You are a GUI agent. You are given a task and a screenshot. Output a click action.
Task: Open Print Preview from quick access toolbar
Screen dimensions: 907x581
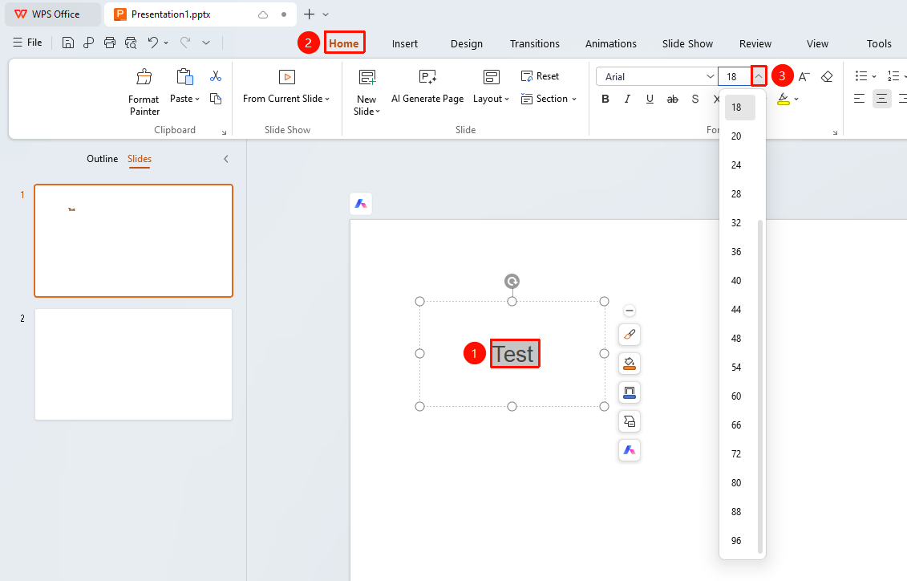(132, 43)
